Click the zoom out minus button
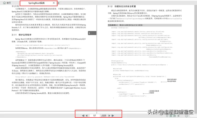The image size is (197, 118). point(186,116)
